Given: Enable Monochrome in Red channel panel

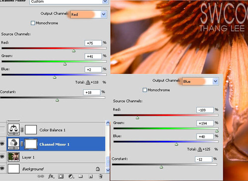Looking at the screenshot, I should 33,23.
